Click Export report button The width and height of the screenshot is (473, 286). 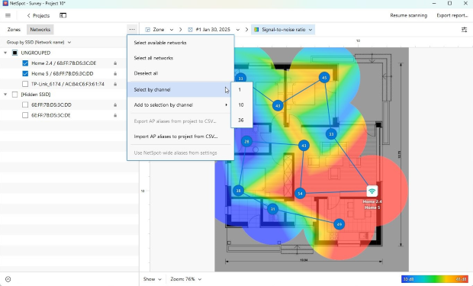[x=452, y=15]
